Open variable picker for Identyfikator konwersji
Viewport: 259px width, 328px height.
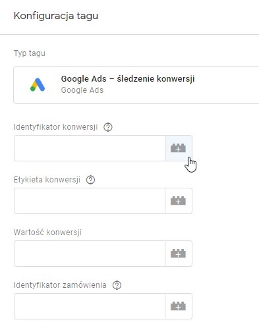(179, 148)
